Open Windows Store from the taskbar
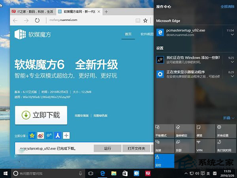Viewport: 237px width, 178px height. (x=124, y=173)
